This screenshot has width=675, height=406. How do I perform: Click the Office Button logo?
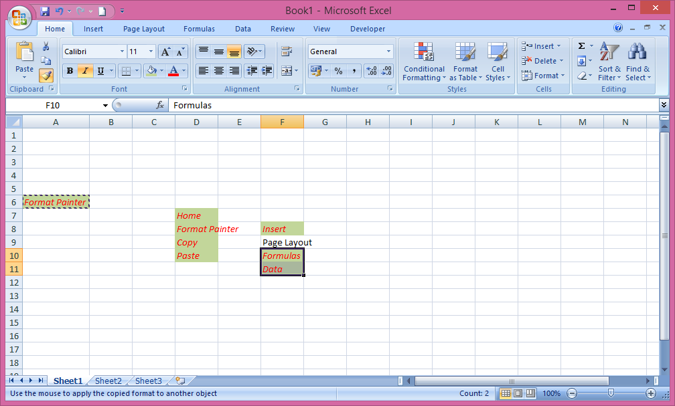[19, 17]
